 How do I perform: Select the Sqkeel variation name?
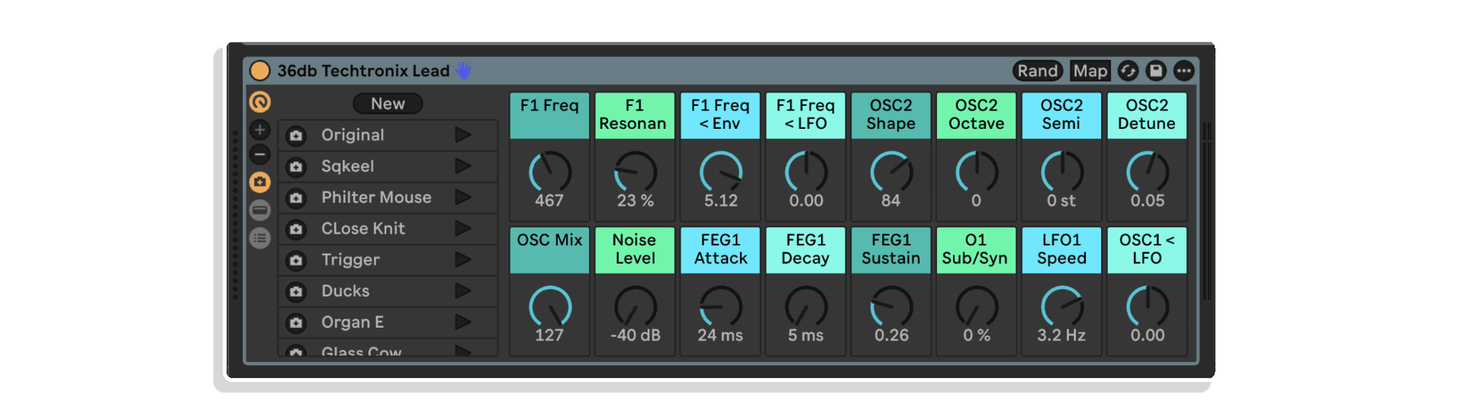(348, 166)
